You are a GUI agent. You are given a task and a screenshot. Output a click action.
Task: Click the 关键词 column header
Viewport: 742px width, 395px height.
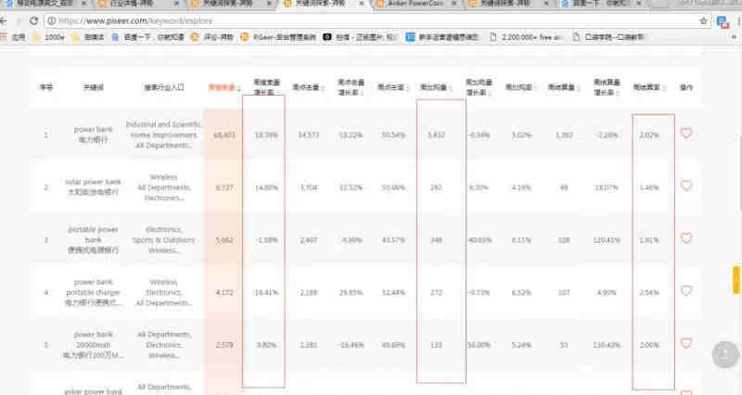[94, 87]
